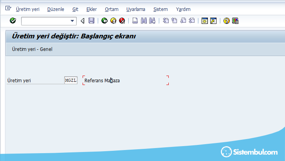Open the command field dropdown arrow
This screenshot has height=161, width=285.
tap(72, 21)
